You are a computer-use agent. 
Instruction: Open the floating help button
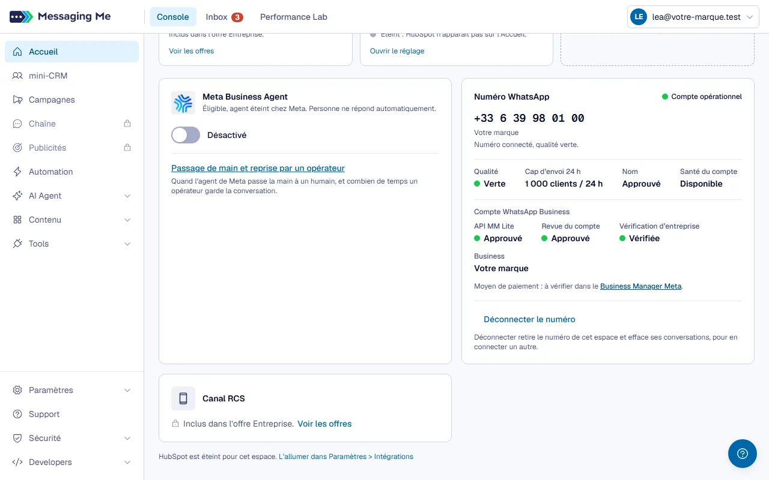743,454
